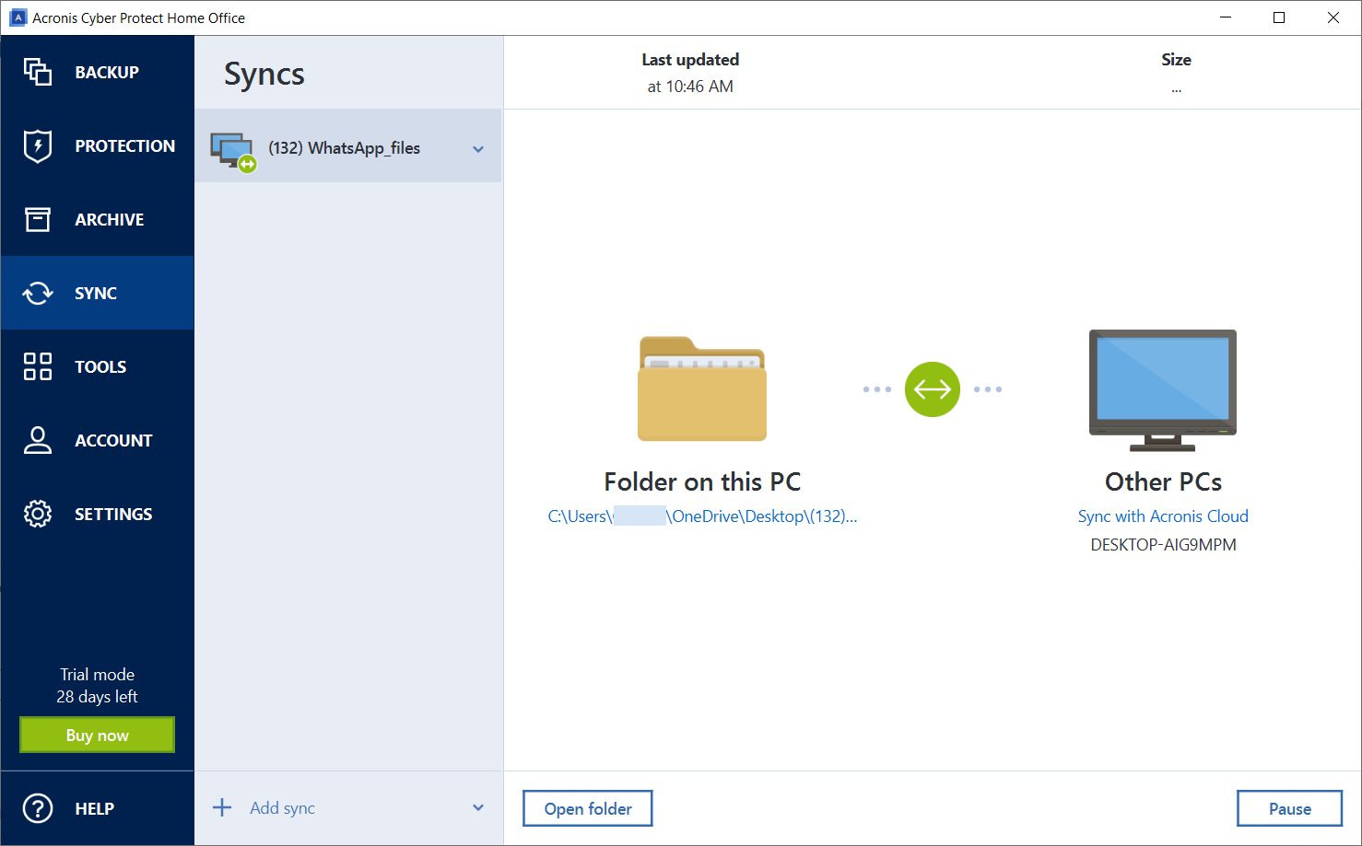
Task: Click the Folder on this PC heading
Action: click(702, 481)
